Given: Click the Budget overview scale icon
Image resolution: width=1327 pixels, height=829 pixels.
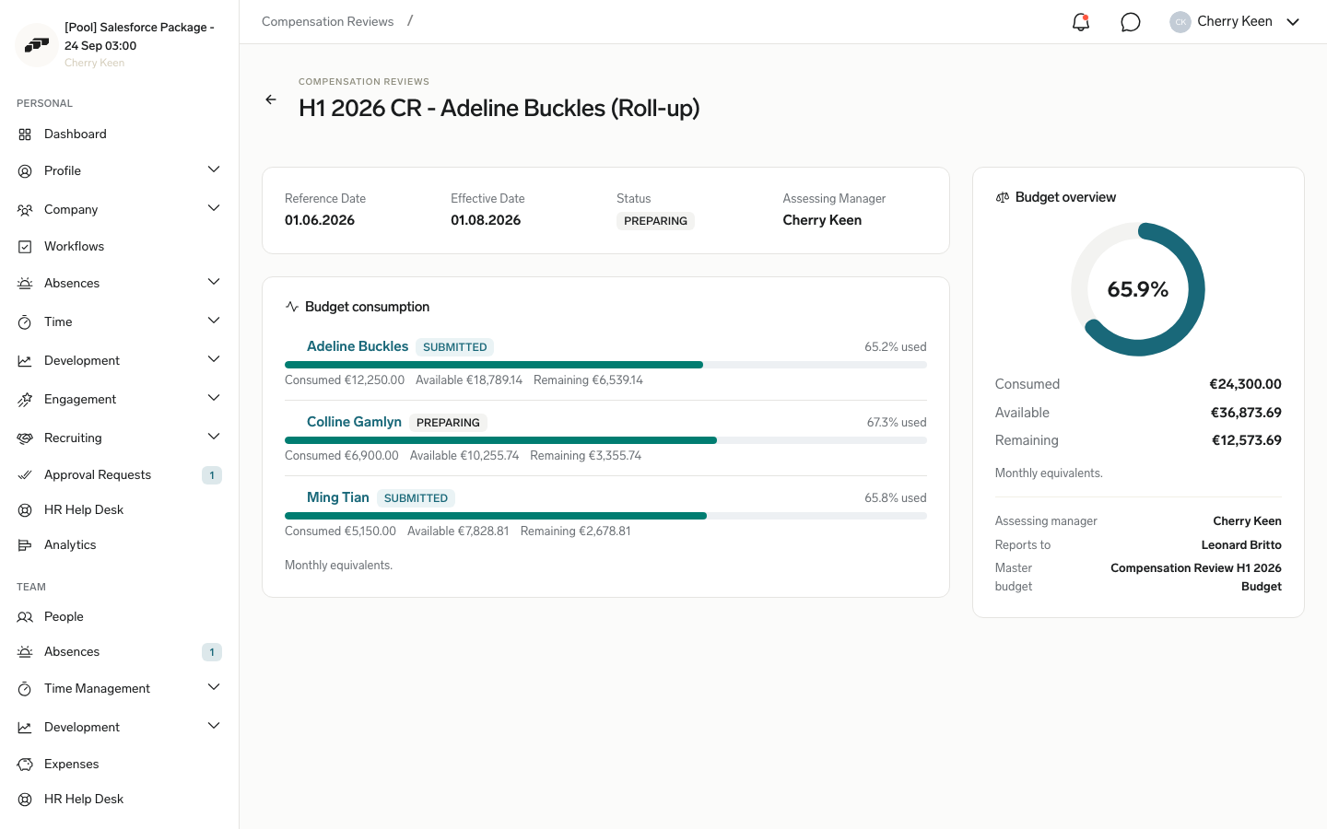Looking at the screenshot, I should (x=1003, y=198).
